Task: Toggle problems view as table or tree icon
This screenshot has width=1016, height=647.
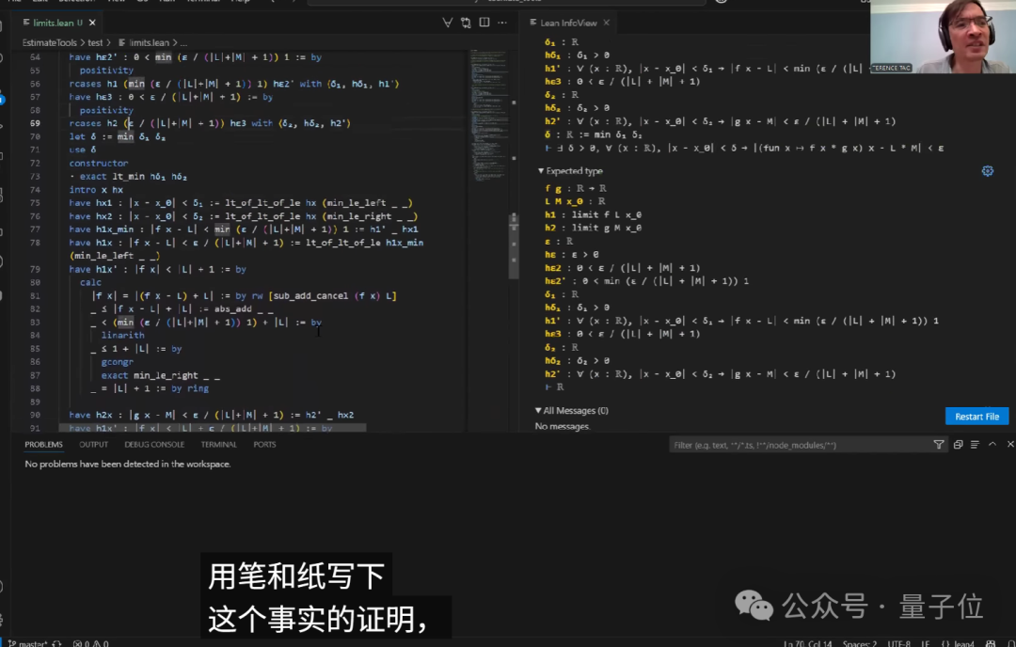Action: (975, 444)
